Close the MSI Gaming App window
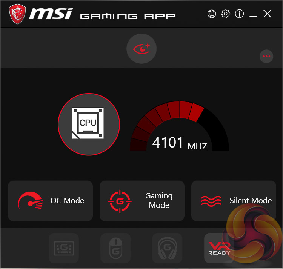283x269 pixels. pyautogui.click(x=267, y=14)
